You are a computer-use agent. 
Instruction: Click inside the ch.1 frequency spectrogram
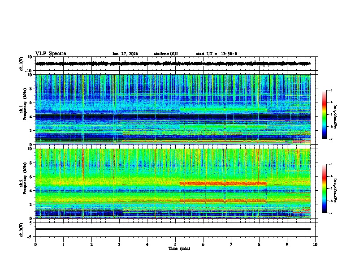tap(173, 109)
